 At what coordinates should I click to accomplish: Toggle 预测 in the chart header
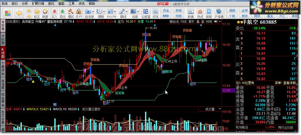(x=209, y=22)
